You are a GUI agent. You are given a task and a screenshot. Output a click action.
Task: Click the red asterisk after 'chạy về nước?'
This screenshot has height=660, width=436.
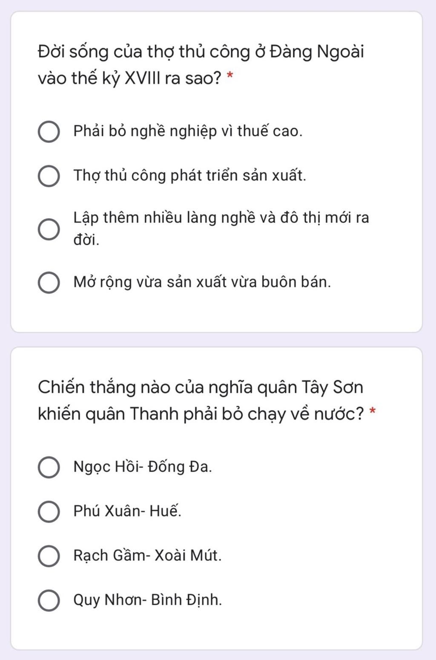point(373,411)
